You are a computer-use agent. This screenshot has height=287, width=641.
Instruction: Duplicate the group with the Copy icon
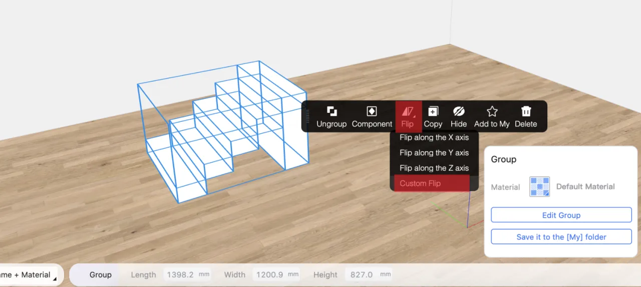433,111
